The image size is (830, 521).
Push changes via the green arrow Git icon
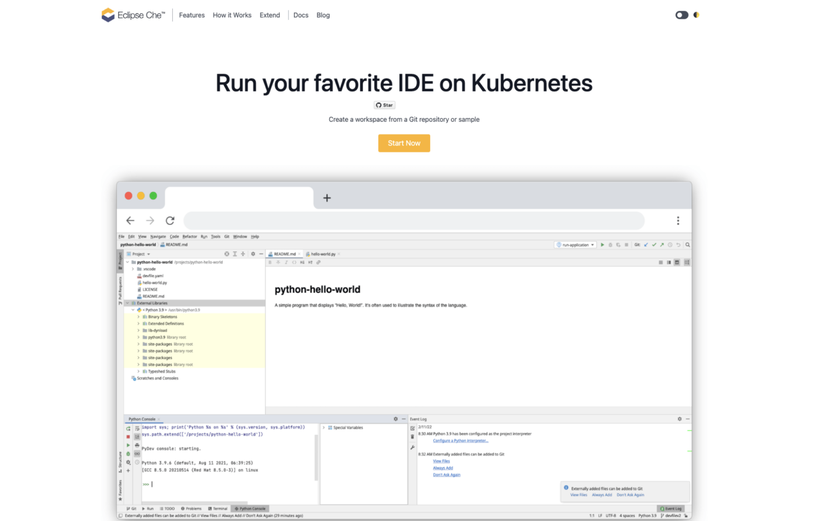662,244
